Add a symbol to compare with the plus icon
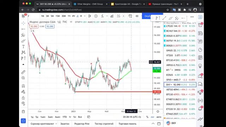This screenshot has height=127, width=226. click(x=96, y=16)
